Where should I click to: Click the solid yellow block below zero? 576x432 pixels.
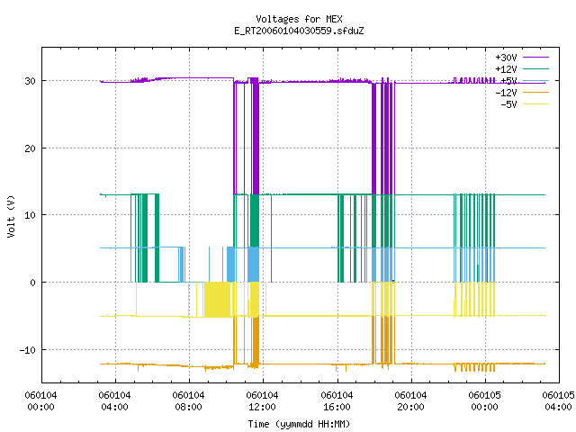[x=218, y=300]
